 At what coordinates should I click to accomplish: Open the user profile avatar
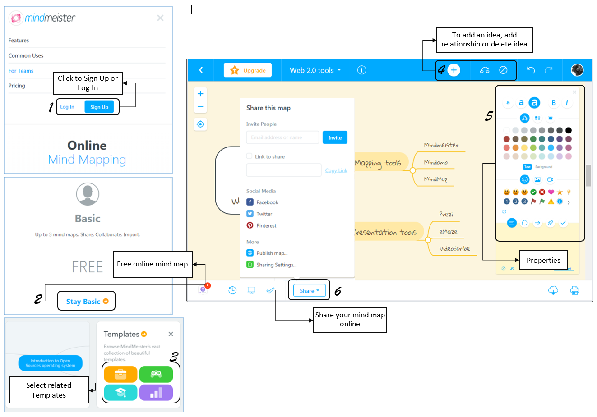[577, 70]
